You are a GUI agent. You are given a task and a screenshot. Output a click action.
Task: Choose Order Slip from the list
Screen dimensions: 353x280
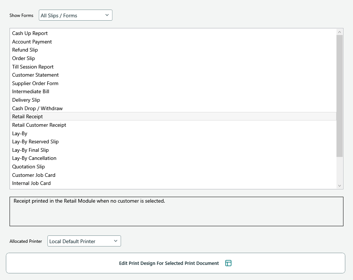pos(173,59)
